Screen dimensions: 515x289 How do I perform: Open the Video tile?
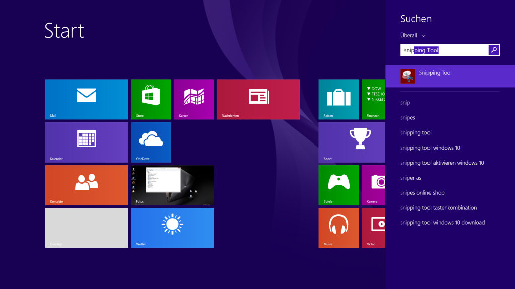[374, 228]
